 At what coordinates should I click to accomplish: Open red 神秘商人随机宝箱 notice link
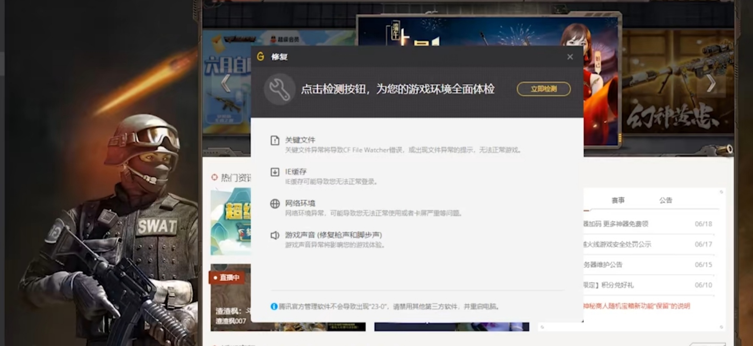637,306
